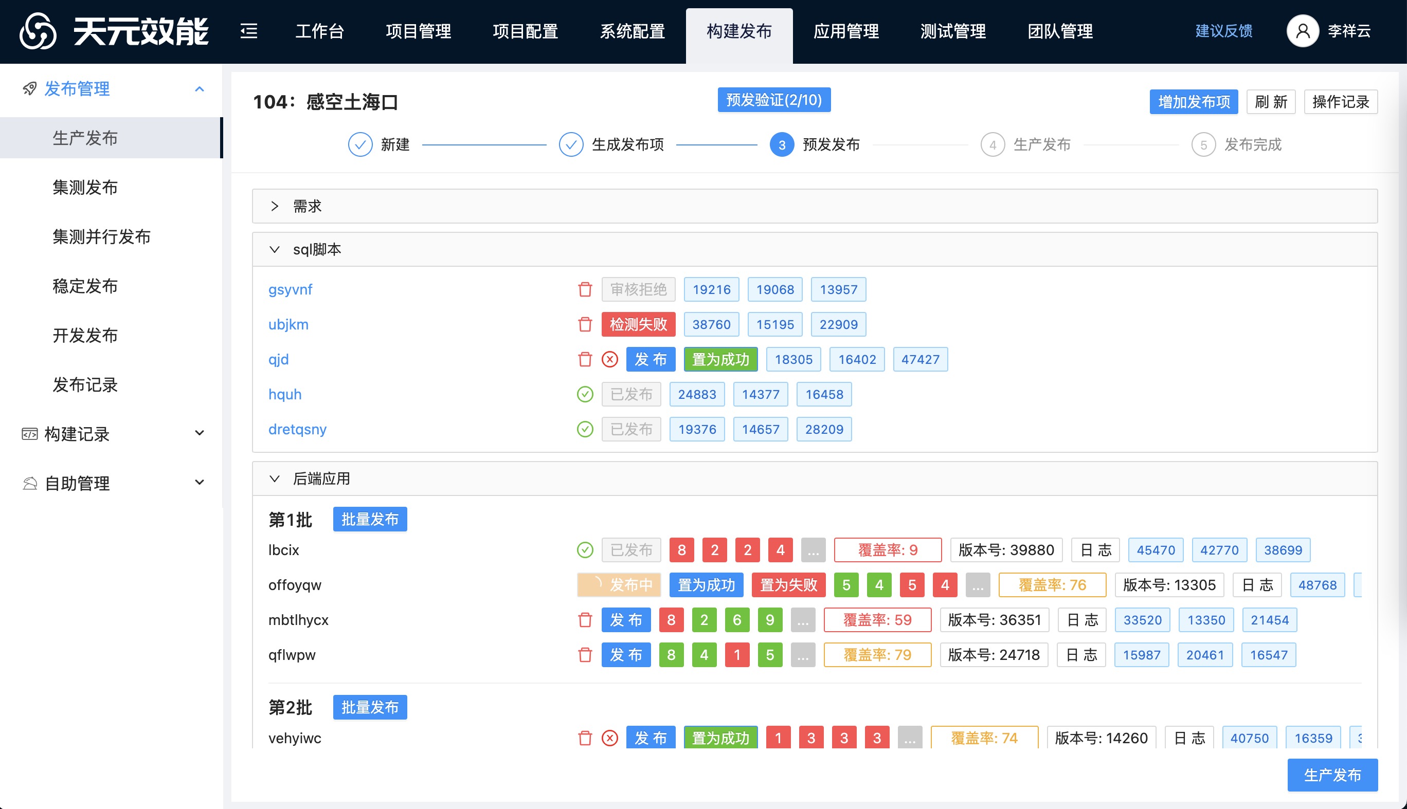
Task: Collapse the 后端应用 panel
Action: [274, 479]
